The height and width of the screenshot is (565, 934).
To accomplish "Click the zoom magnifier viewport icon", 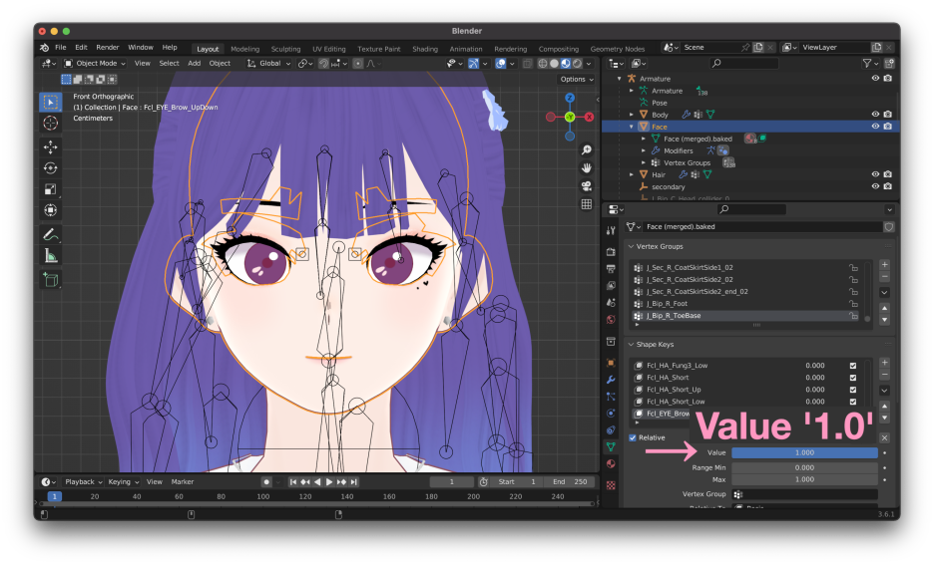I will click(x=586, y=149).
